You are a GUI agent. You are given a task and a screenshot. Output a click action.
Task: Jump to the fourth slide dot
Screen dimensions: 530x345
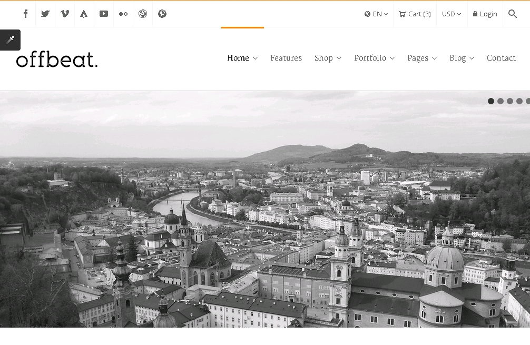coord(519,101)
